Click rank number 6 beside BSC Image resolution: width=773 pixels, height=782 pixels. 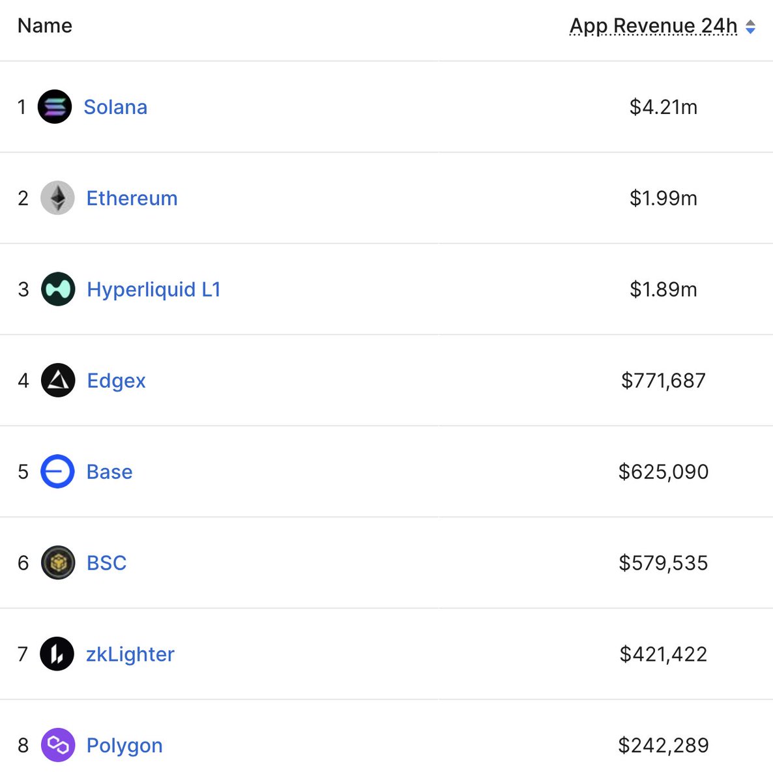click(23, 563)
